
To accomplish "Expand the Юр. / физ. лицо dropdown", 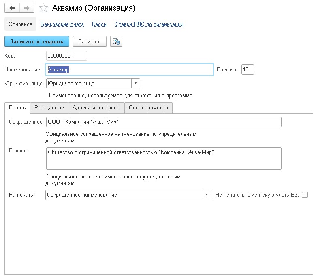I will [x=136, y=83].
